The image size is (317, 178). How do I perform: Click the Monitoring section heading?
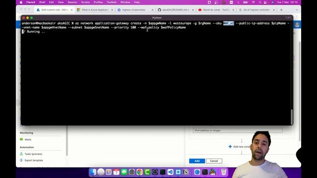click(x=26, y=133)
